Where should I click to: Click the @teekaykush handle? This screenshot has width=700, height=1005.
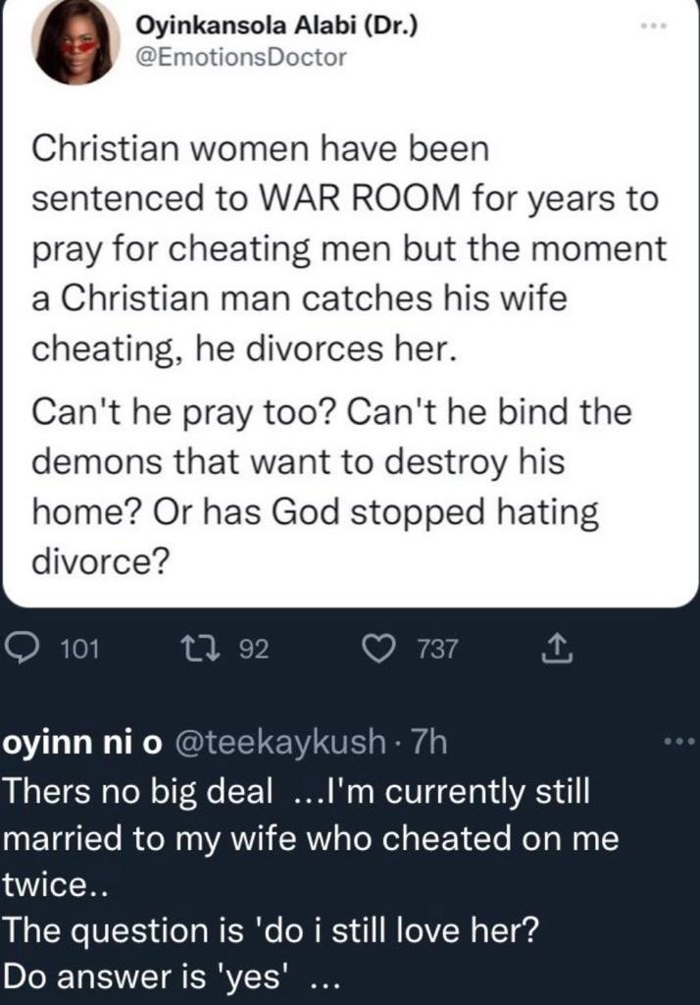[x=279, y=743]
